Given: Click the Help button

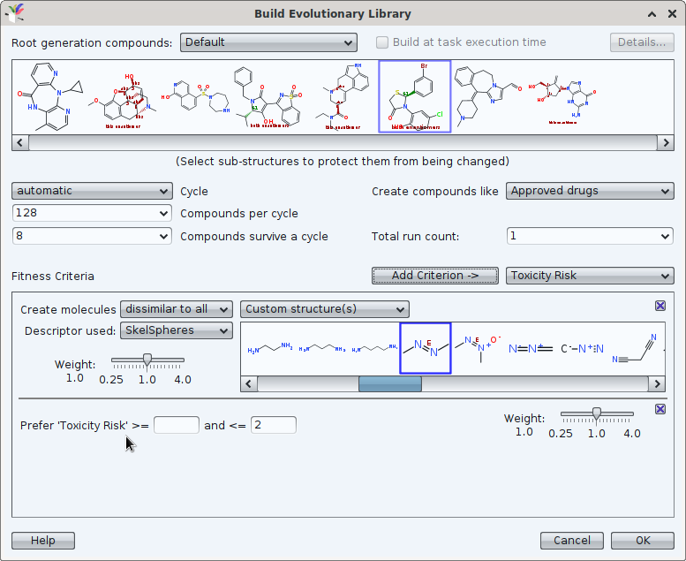Looking at the screenshot, I should pos(42,541).
